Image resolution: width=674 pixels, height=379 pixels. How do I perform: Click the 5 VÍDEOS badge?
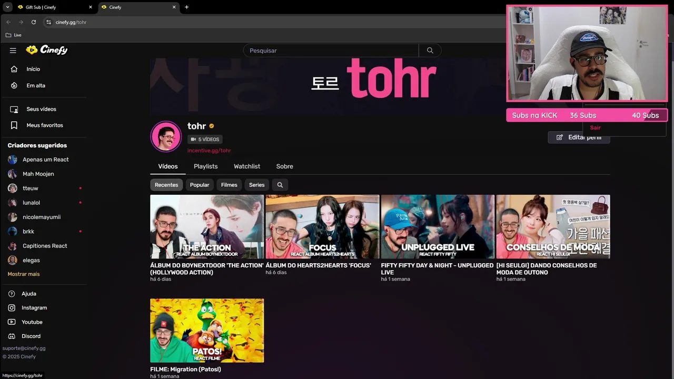(205, 139)
